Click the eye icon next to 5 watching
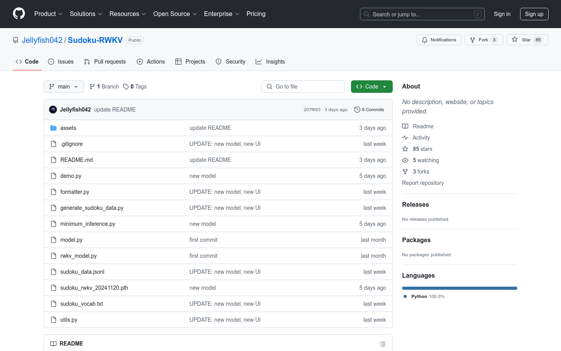Screen dimensions: 561x351 [405, 160]
